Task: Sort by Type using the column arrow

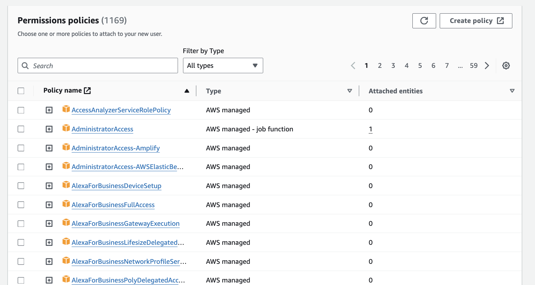Action: [x=349, y=91]
